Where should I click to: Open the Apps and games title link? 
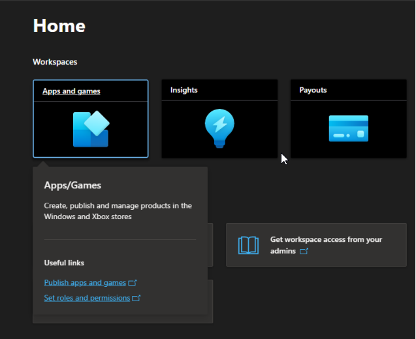click(71, 91)
